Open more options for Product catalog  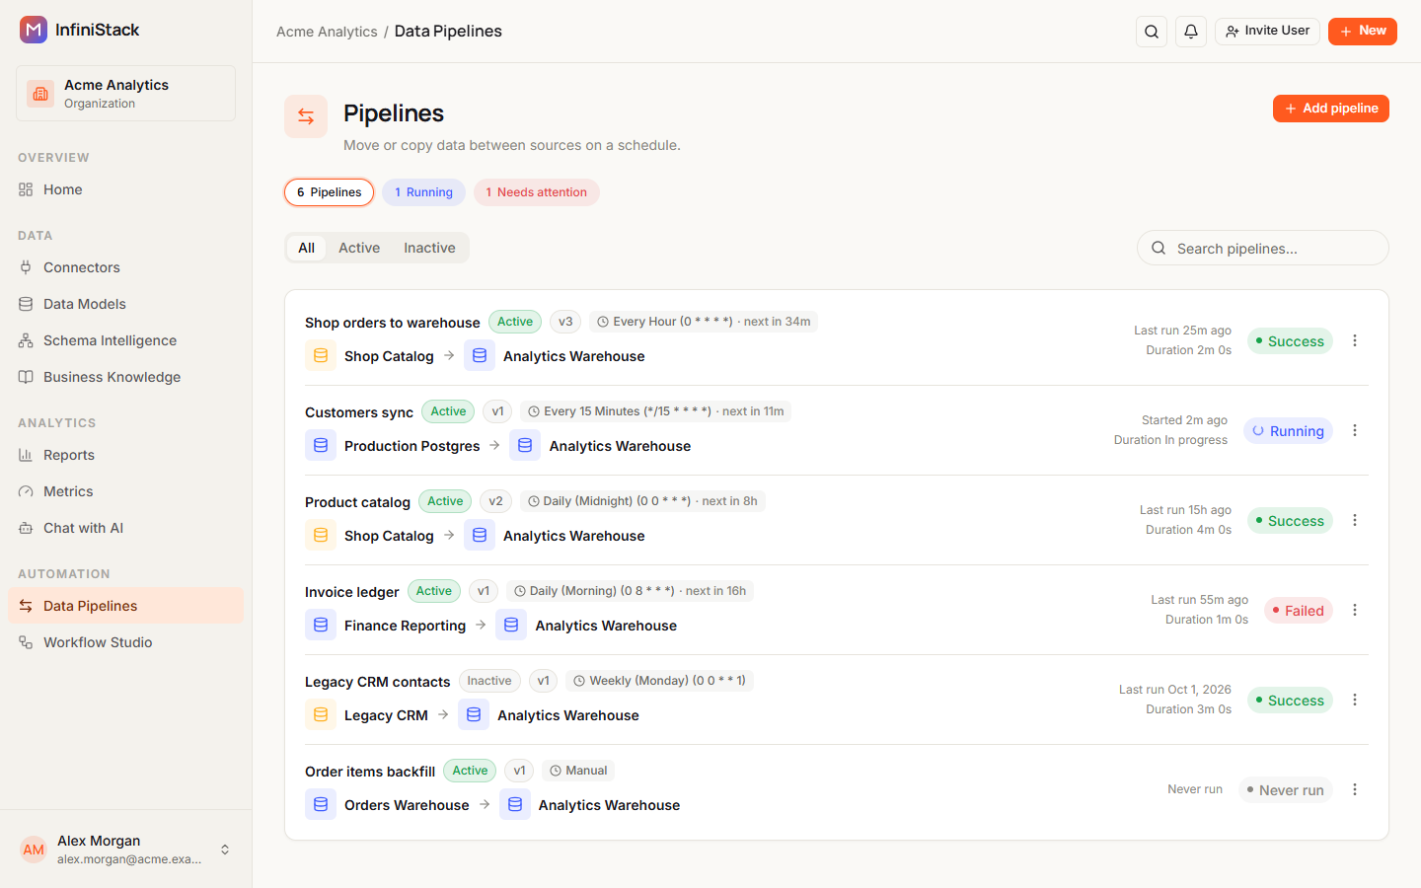pyautogui.click(x=1355, y=520)
